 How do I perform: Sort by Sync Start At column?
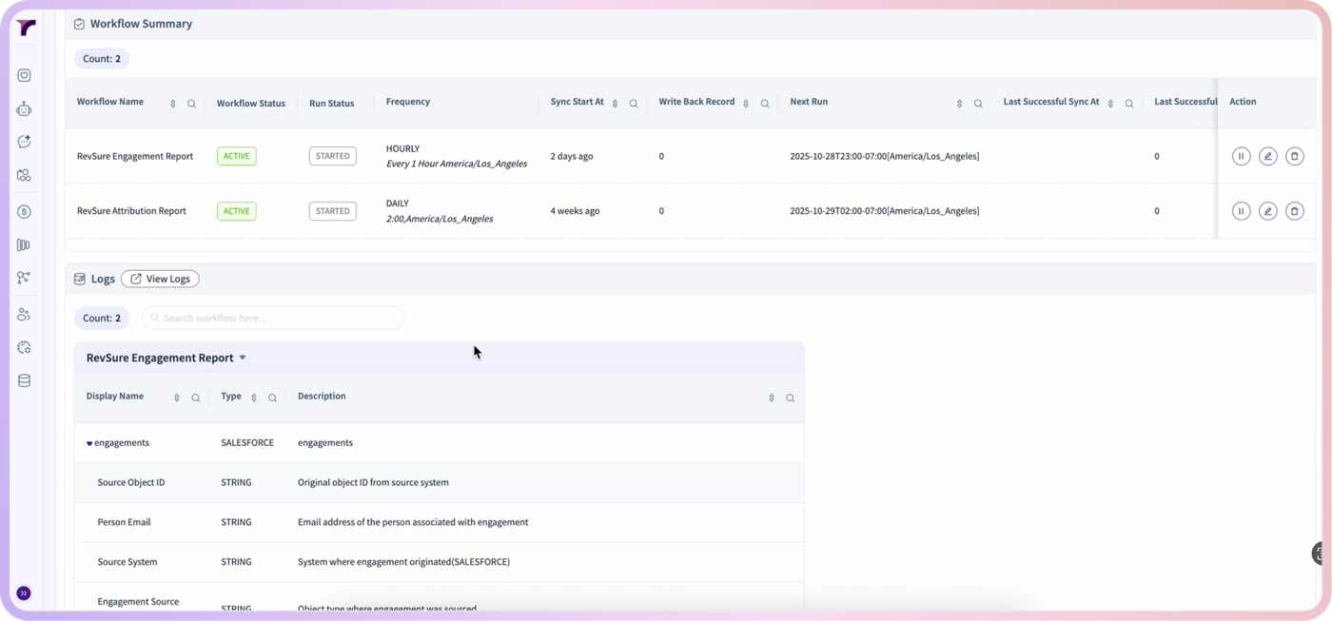tap(615, 104)
